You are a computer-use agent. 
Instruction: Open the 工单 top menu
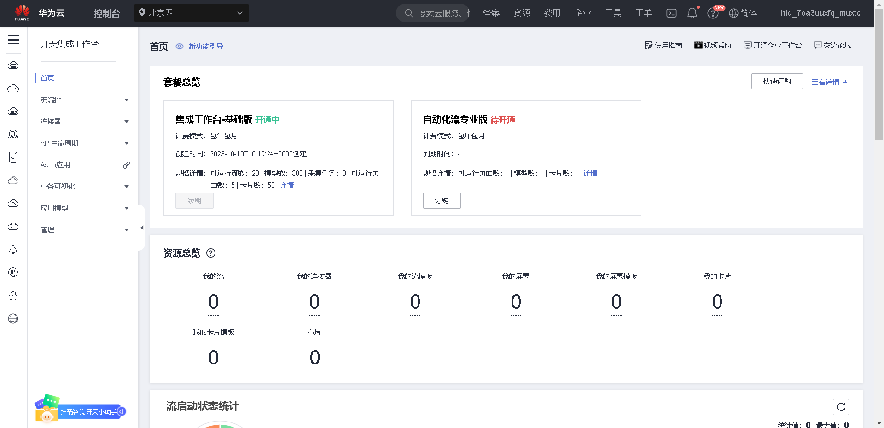tap(644, 13)
